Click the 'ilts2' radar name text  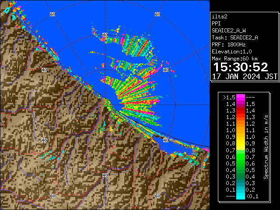[220, 17]
